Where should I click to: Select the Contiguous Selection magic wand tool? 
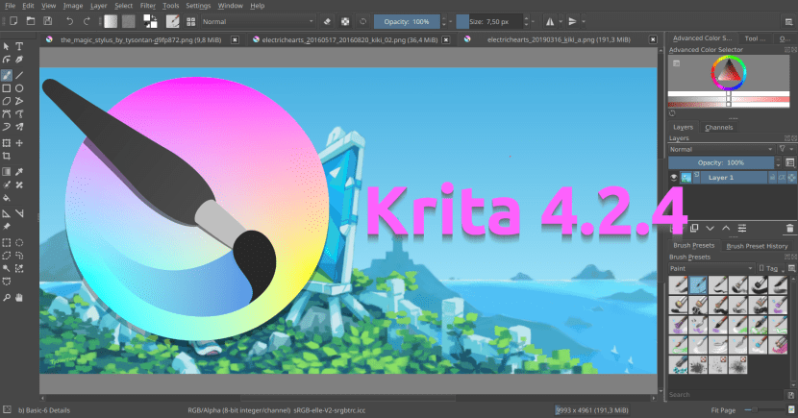pos(7,268)
